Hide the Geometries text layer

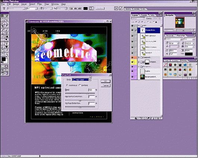(132, 30)
